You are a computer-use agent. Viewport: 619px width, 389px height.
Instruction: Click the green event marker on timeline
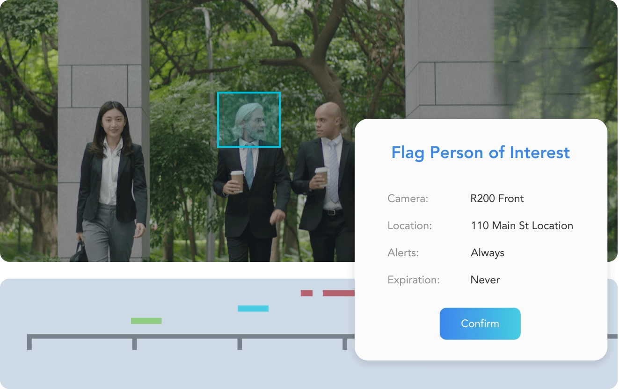146,321
